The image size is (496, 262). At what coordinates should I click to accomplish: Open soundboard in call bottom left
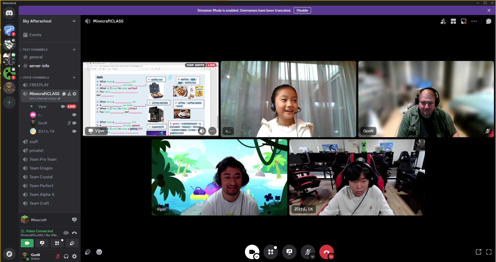click(x=88, y=252)
